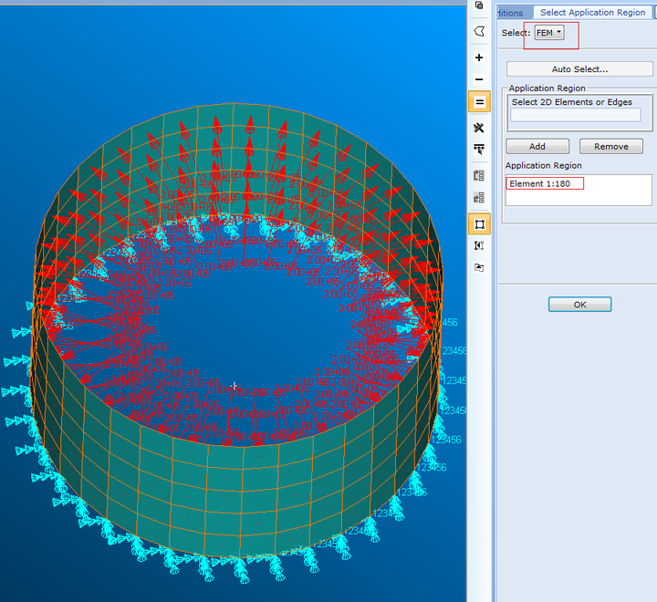Viewport: 657px width, 602px height.
Task: Click the Auto Select... button
Action: tap(579, 69)
